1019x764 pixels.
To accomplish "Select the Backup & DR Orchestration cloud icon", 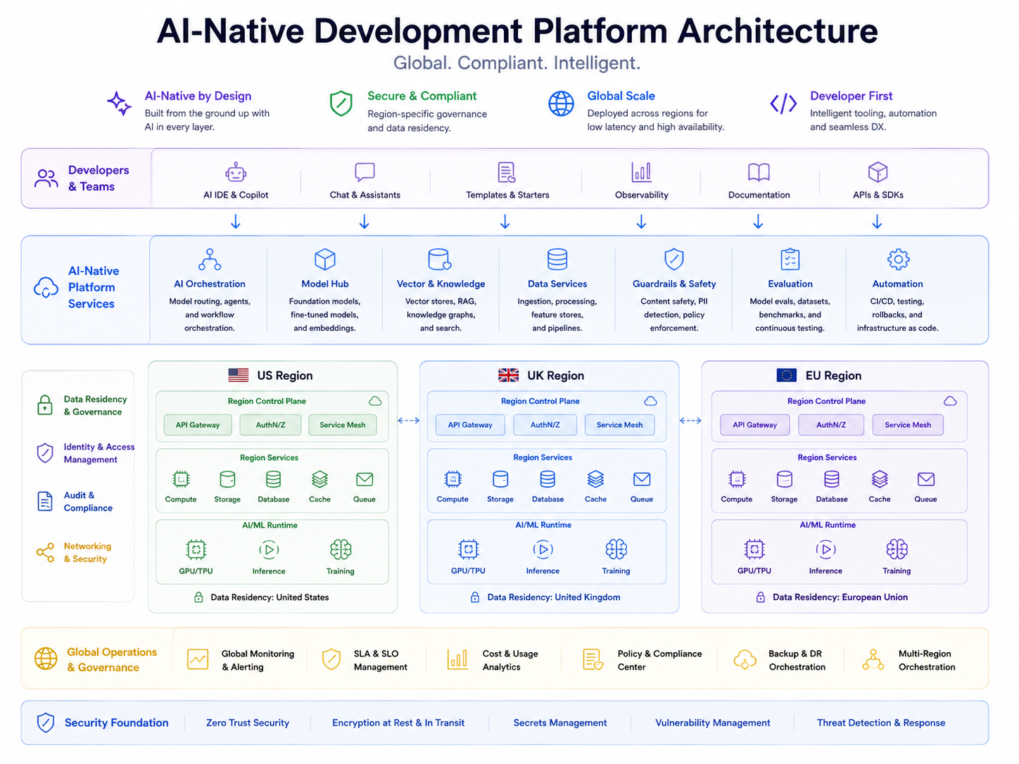I will point(745,660).
